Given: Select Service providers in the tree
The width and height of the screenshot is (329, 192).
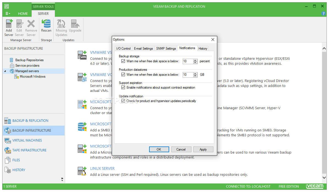Looking at the screenshot, I should point(27,65).
